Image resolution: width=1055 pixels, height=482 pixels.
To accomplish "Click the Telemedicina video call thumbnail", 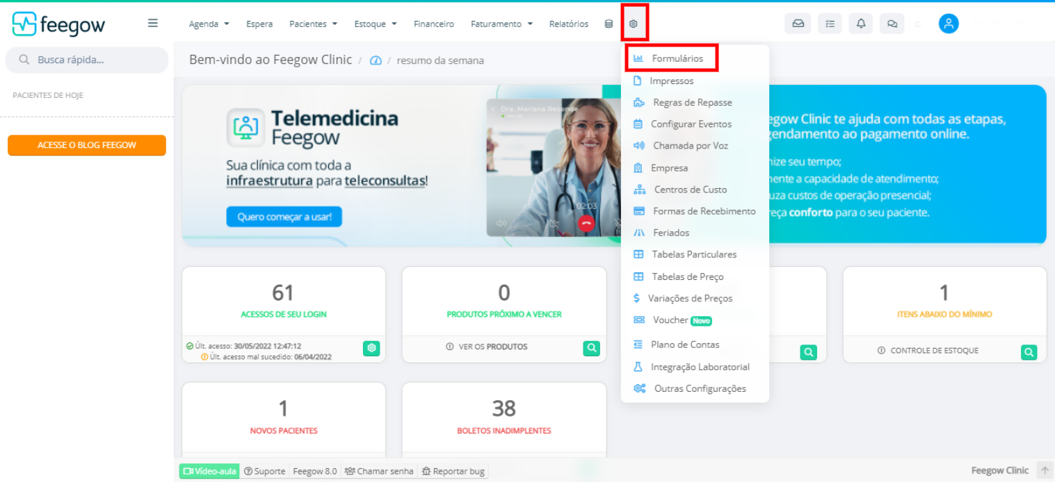I will pyautogui.click(x=554, y=167).
